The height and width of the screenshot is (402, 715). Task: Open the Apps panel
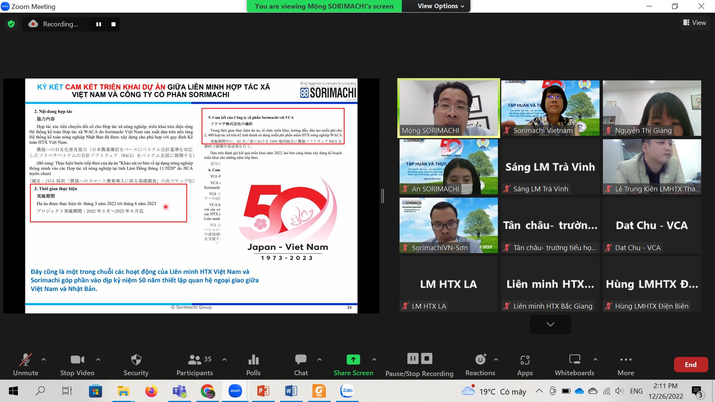coord(525,366)
